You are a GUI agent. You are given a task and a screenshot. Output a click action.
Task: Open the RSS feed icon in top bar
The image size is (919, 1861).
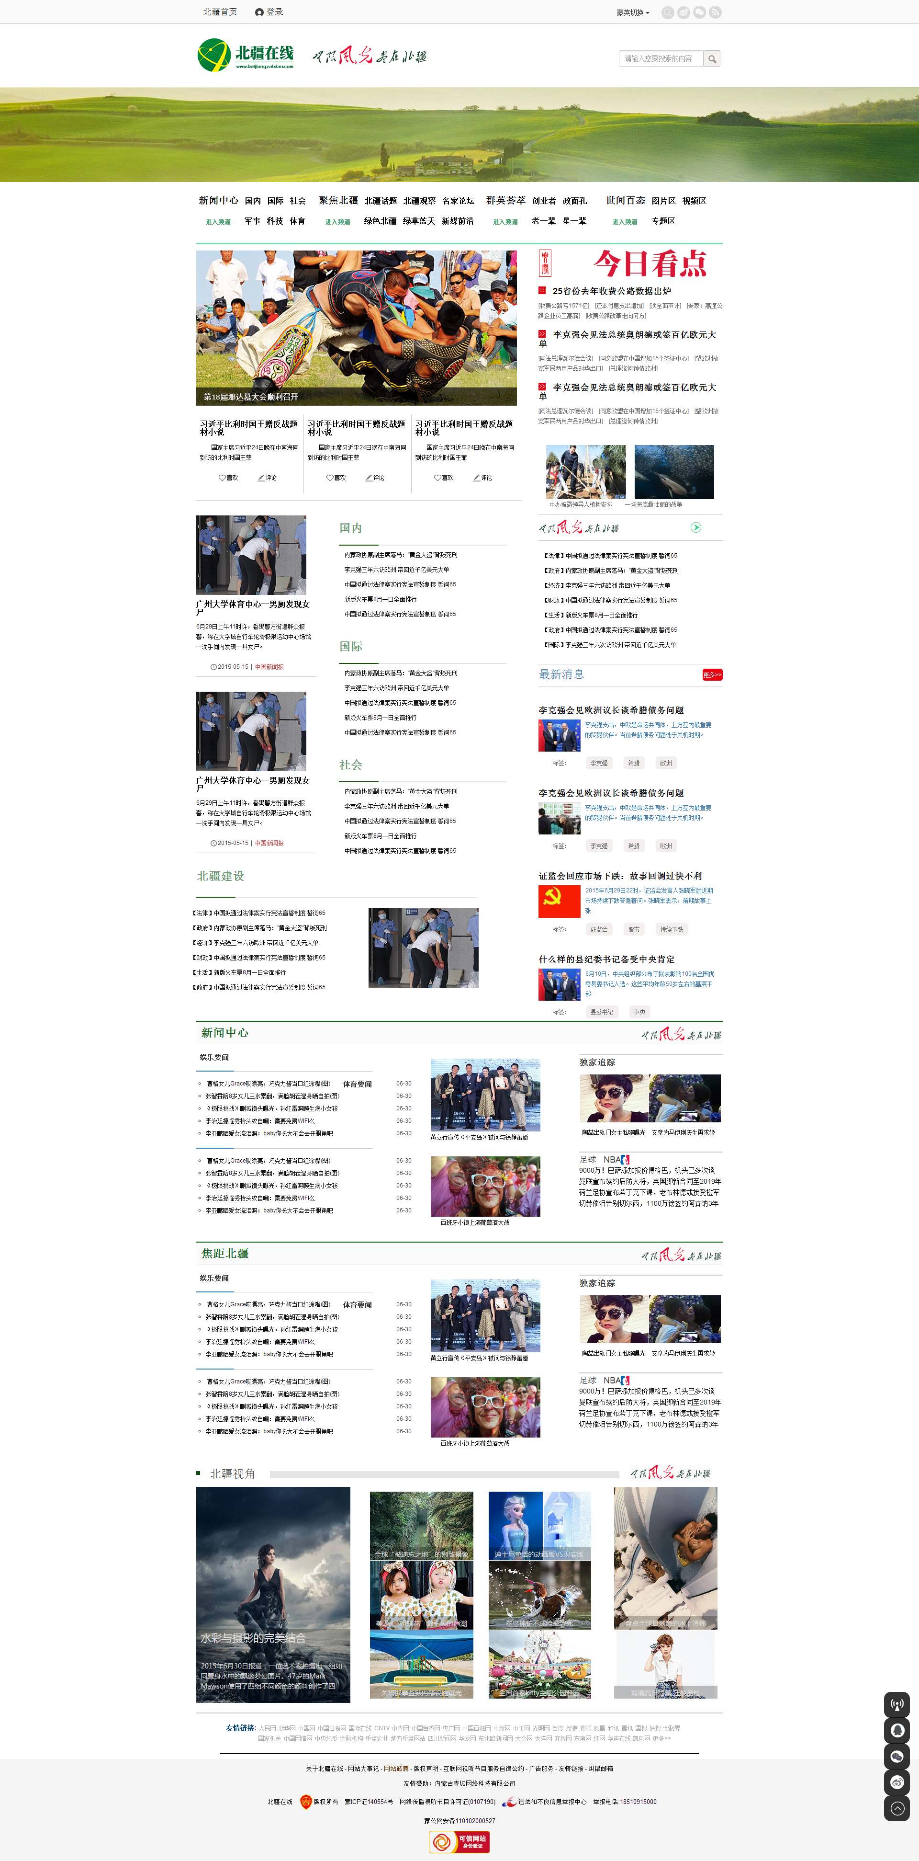716,12
